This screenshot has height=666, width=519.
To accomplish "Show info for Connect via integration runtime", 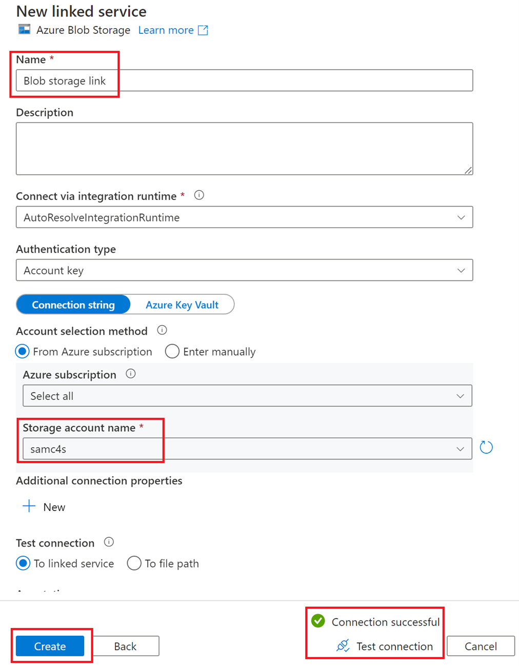I will [199, 195].
